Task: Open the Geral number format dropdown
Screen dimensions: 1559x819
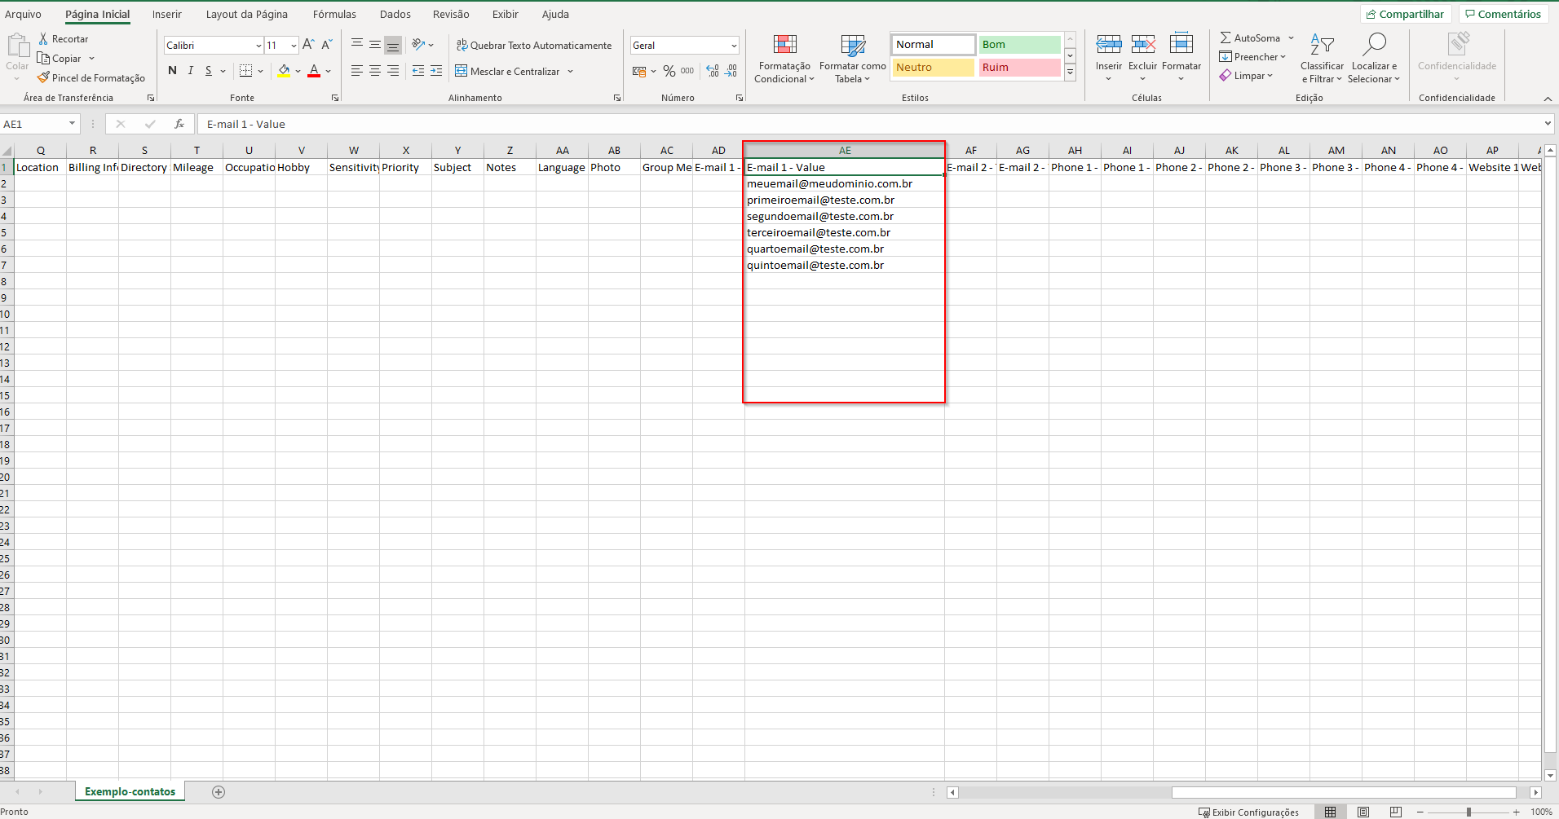Action: [x=734, y=46]
